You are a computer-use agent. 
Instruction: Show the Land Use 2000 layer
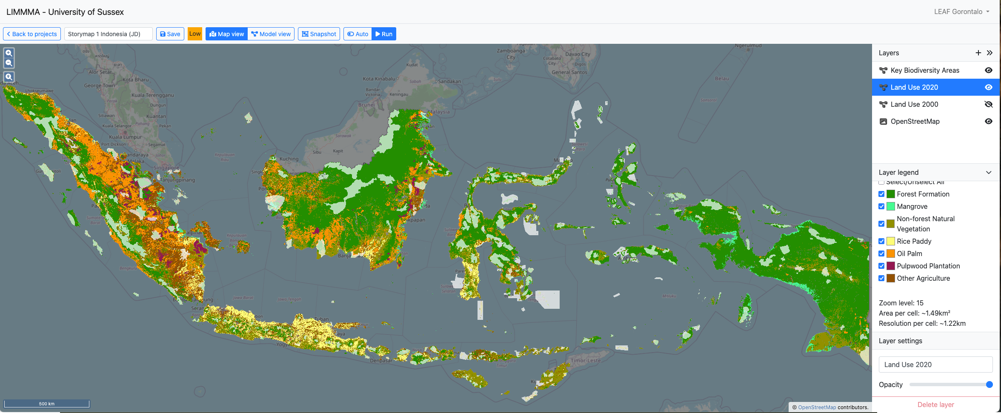[989, 104]
